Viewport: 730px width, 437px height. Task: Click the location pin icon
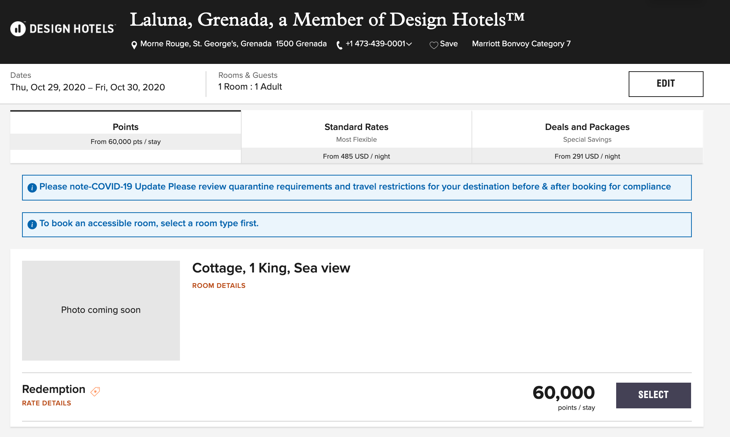pyautogui.click(x=134, y=45)
